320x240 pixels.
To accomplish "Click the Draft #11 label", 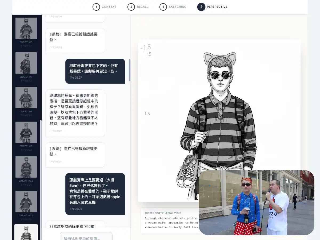I will [26, 215].
